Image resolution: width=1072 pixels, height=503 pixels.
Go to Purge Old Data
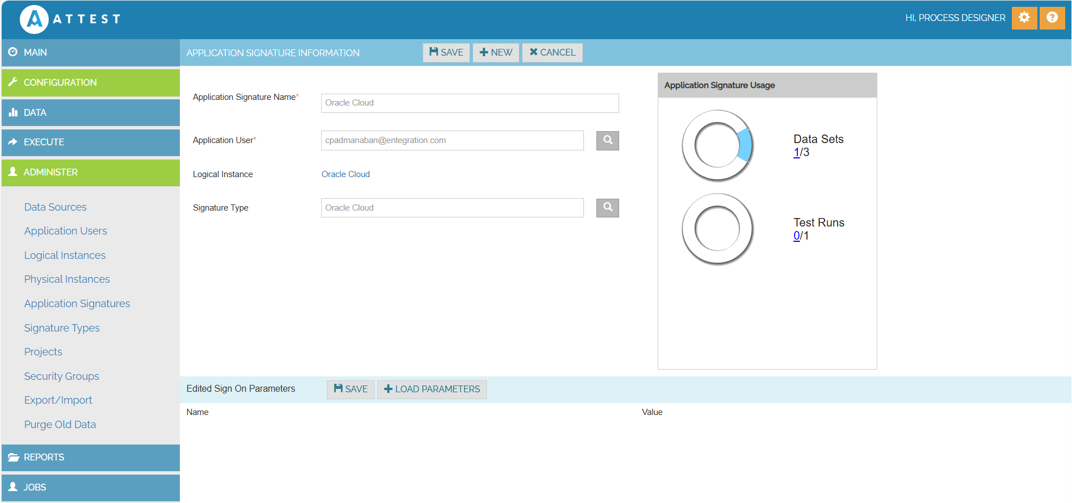point(60,425)
